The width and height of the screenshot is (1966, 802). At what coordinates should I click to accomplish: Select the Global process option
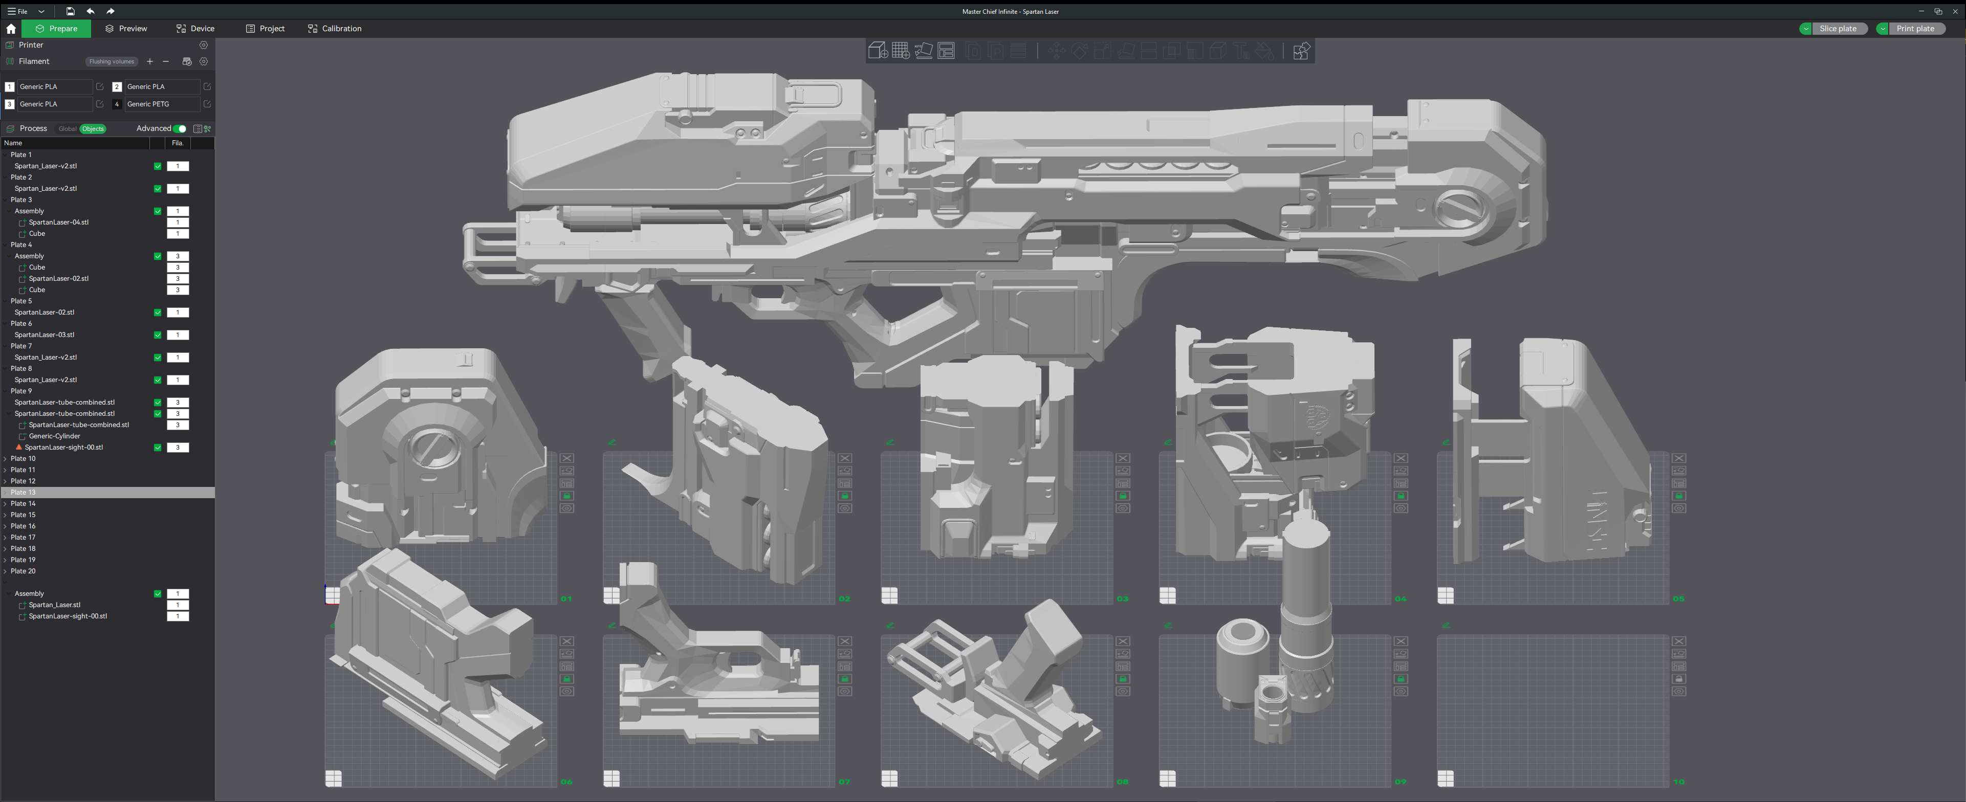click(x=67, y=129)
